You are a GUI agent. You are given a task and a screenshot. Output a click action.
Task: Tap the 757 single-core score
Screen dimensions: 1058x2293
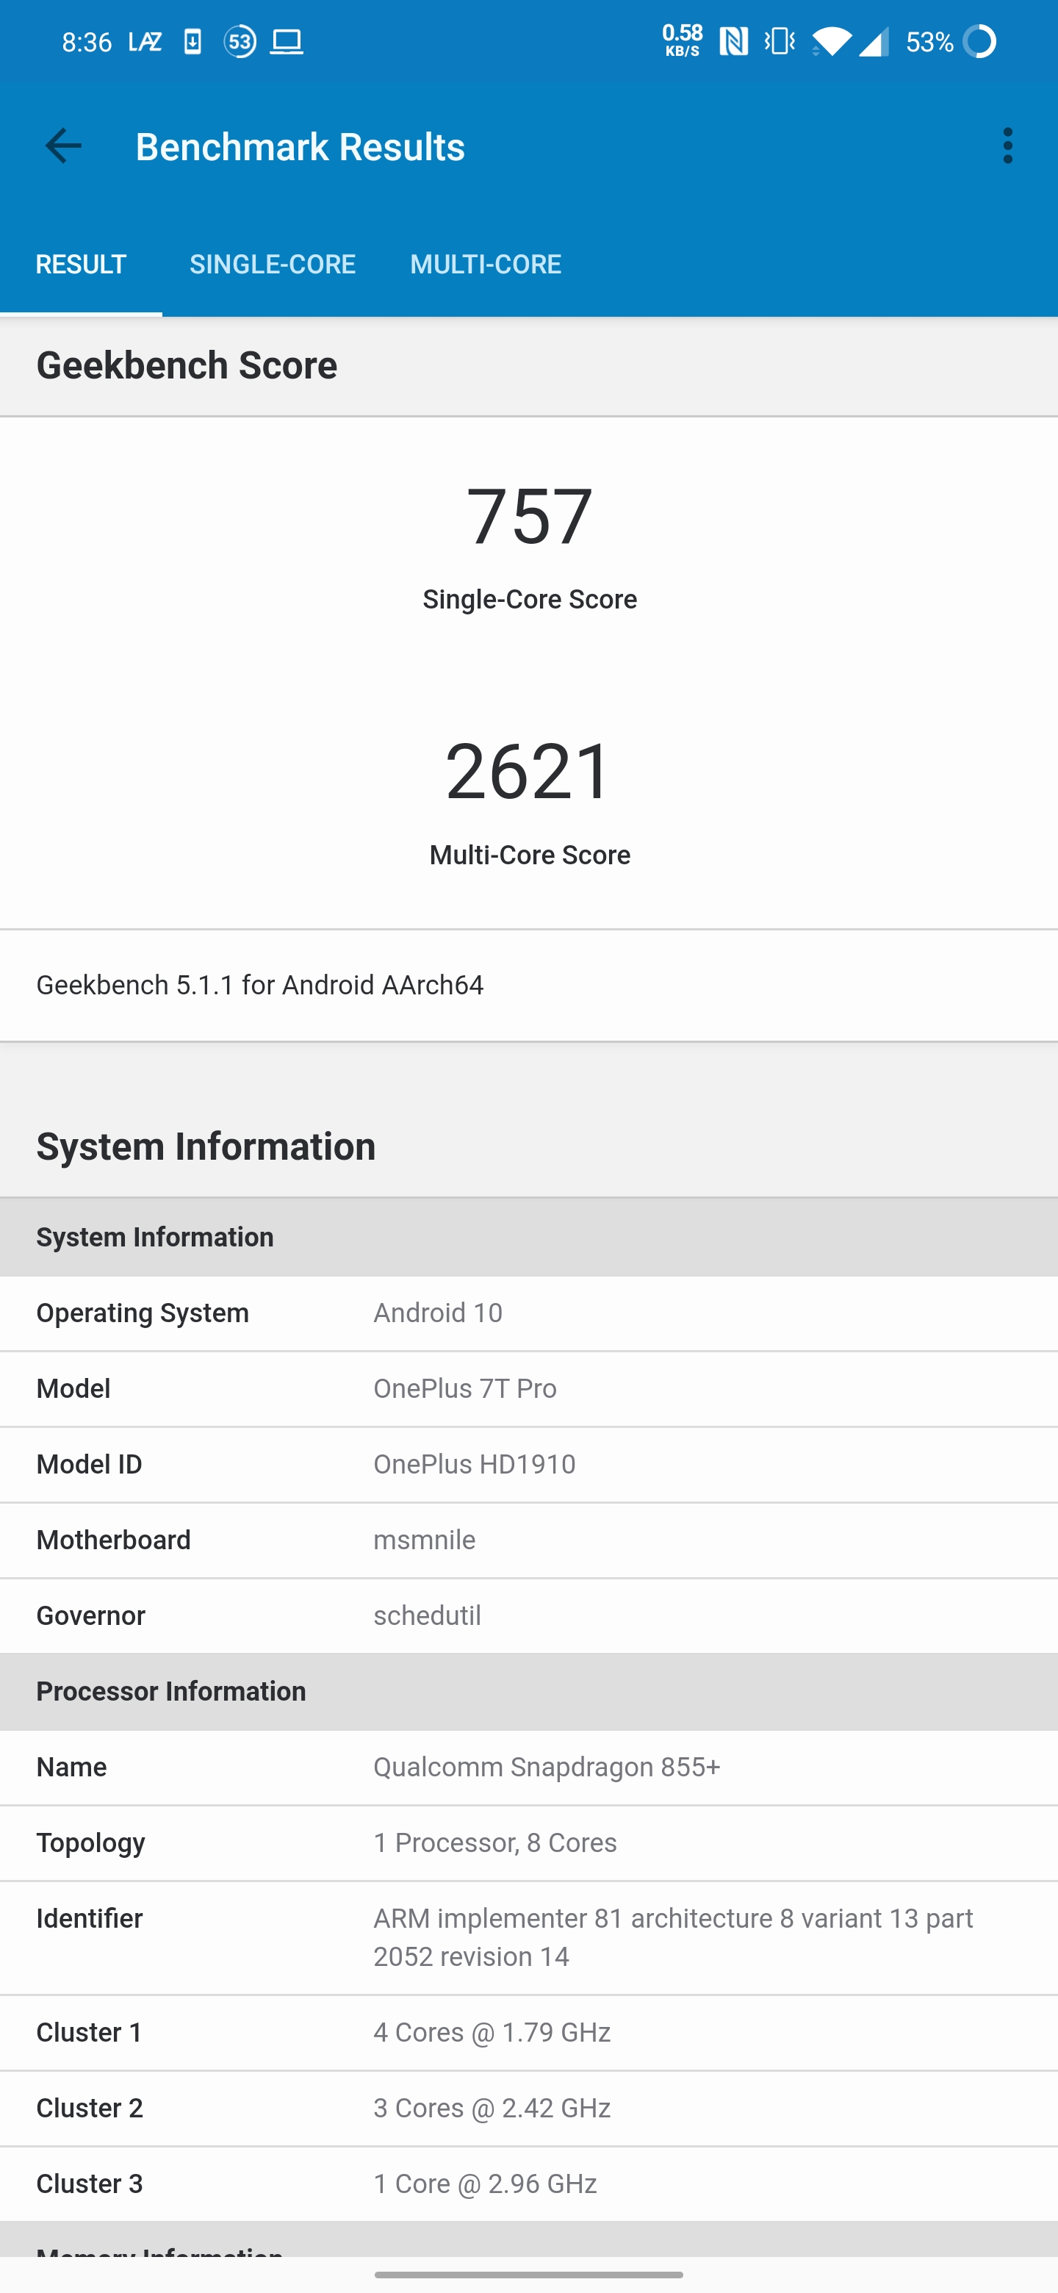[x=530, y=516]
